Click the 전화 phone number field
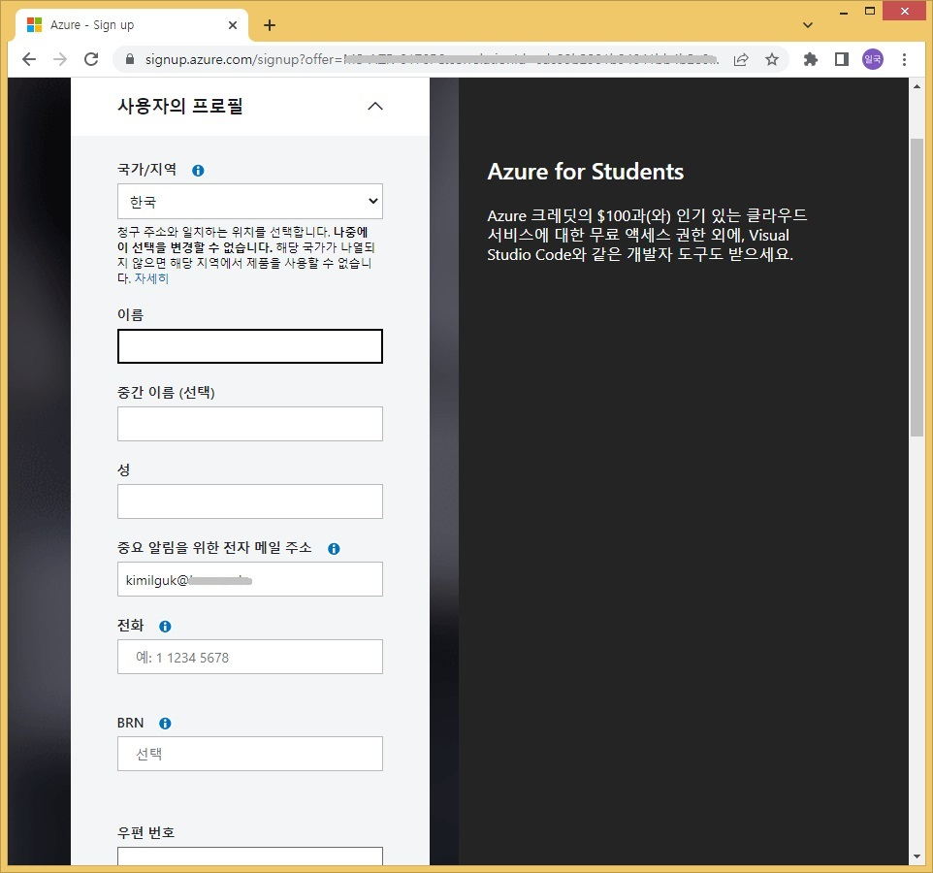Image resolution: width=933 pixels, height=873 pixels. tap(250, 657)
